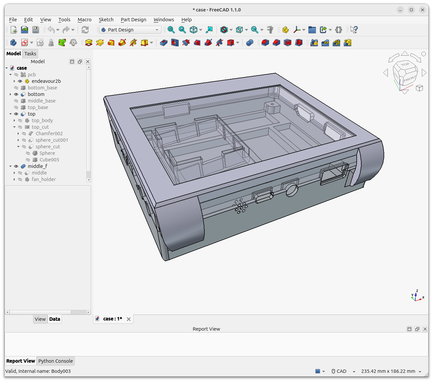
Task: Switch to the Tasks panel tab
Action: point(30,54)
